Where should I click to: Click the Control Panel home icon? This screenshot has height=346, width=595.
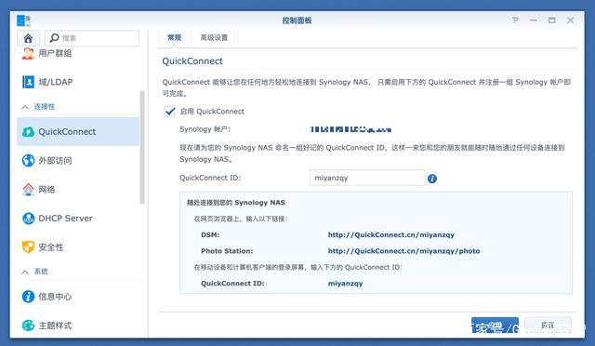[28, 38]
